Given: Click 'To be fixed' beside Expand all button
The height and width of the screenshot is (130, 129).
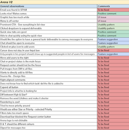Looking at the screenshot, I should coord(113,87).
